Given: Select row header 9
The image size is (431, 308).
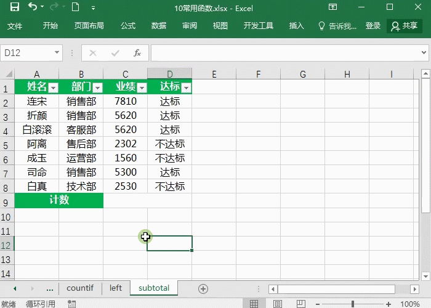Looking at the screenshot, I should click(7, 201).
